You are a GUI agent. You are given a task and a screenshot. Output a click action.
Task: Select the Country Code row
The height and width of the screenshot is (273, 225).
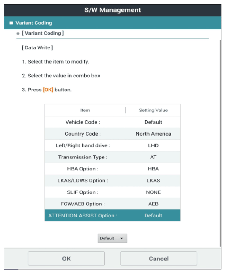112,134
